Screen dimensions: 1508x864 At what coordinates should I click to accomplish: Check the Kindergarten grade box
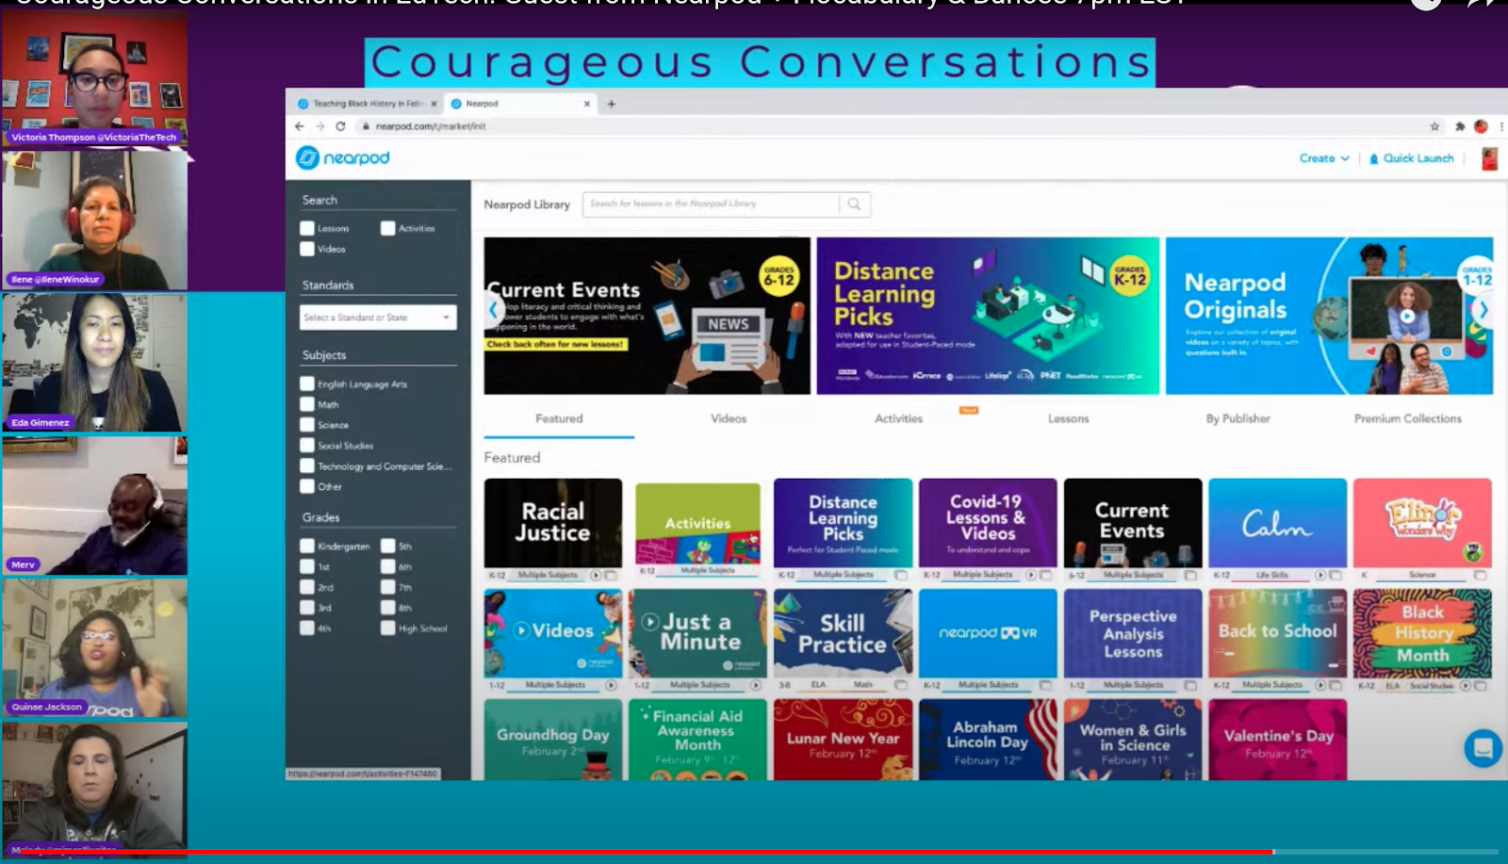coord(307,546)
